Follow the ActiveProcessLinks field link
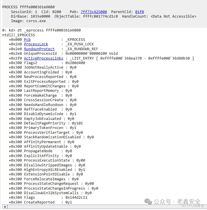 click(x=44, y=58)
